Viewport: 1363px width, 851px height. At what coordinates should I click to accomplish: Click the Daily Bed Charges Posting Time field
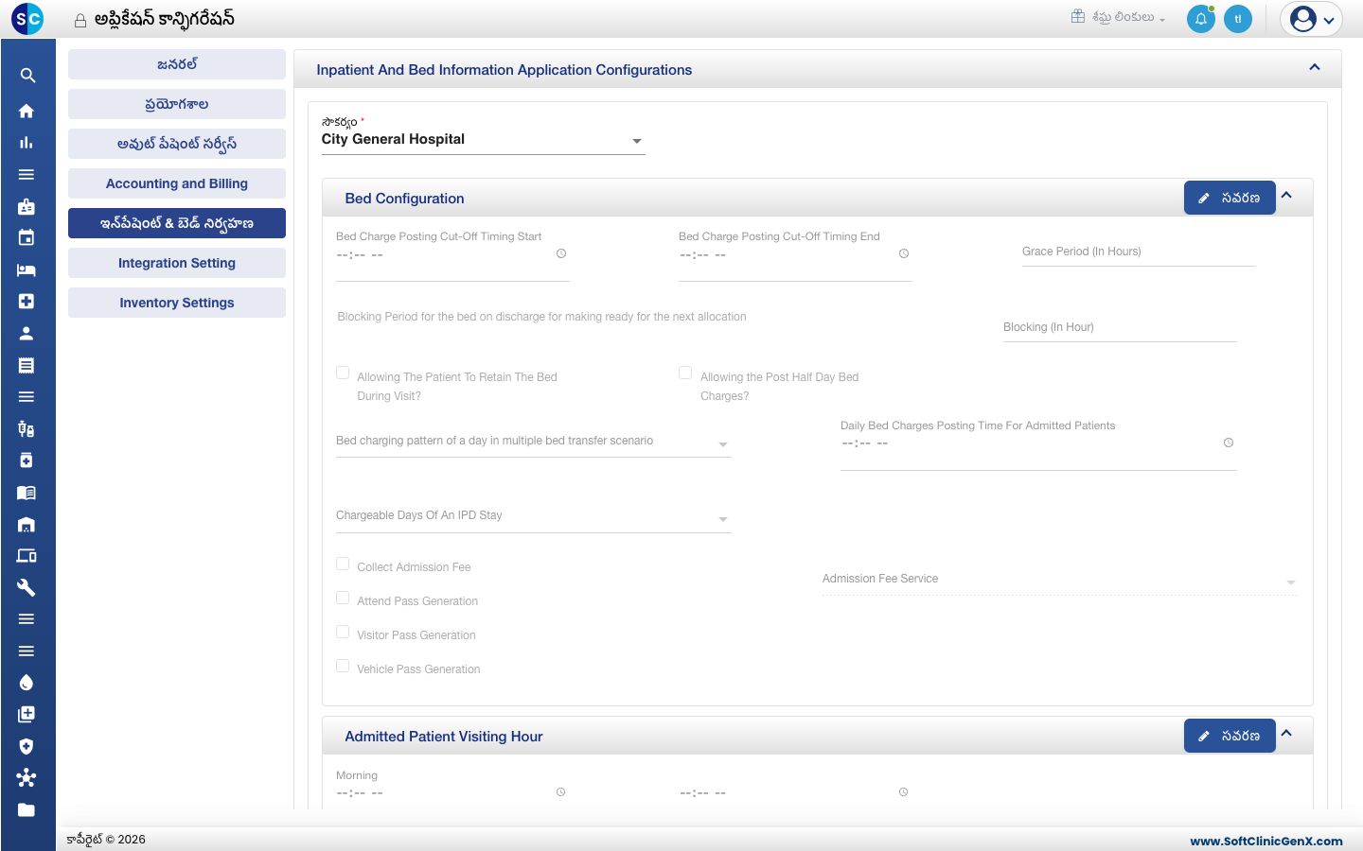[x=1038, y=443]
